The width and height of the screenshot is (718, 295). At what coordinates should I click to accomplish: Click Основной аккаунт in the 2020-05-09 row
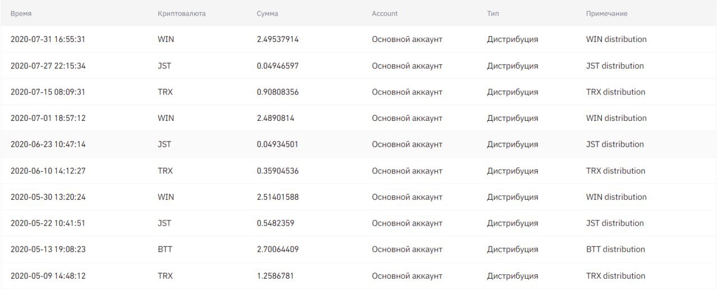tap(407, 276)
